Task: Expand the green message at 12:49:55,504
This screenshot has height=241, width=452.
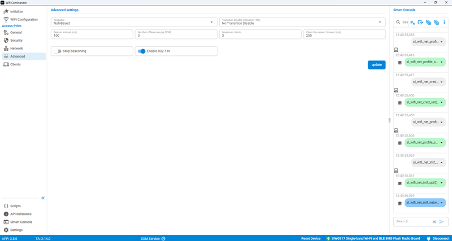Action: [x=442, y=142]
